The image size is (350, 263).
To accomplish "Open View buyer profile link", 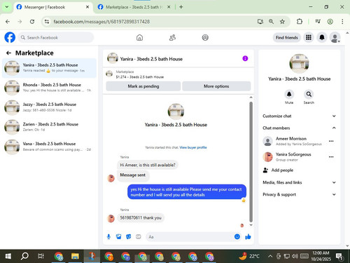I will point(193,147).
